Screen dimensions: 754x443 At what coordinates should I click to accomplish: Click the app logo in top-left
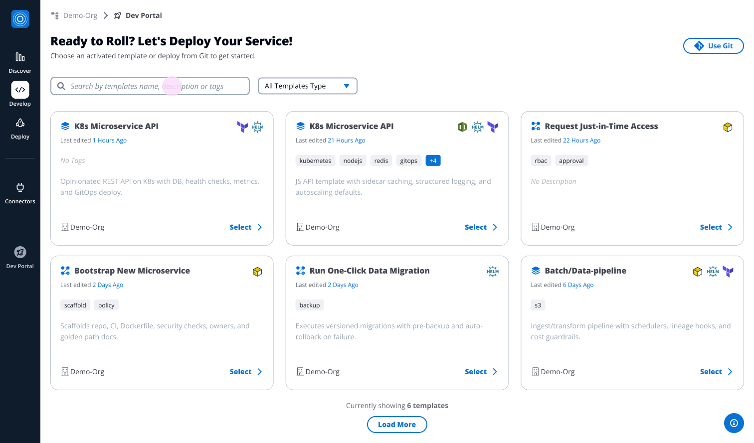pyautogui.click(x=20, y=19)
